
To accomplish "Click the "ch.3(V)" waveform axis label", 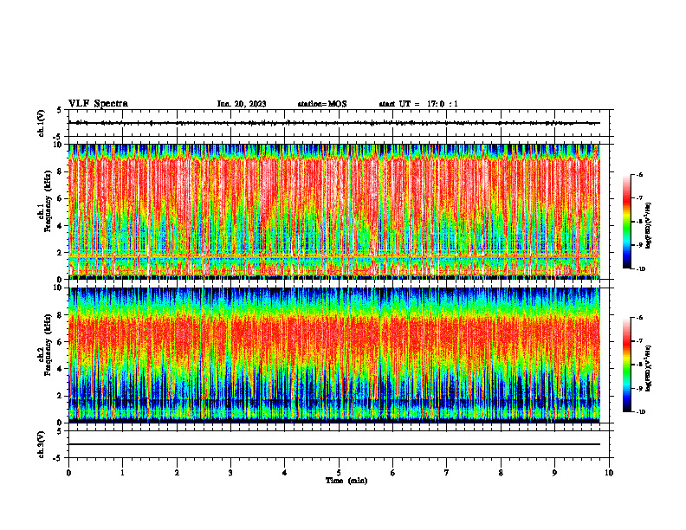I will point(41,444).
